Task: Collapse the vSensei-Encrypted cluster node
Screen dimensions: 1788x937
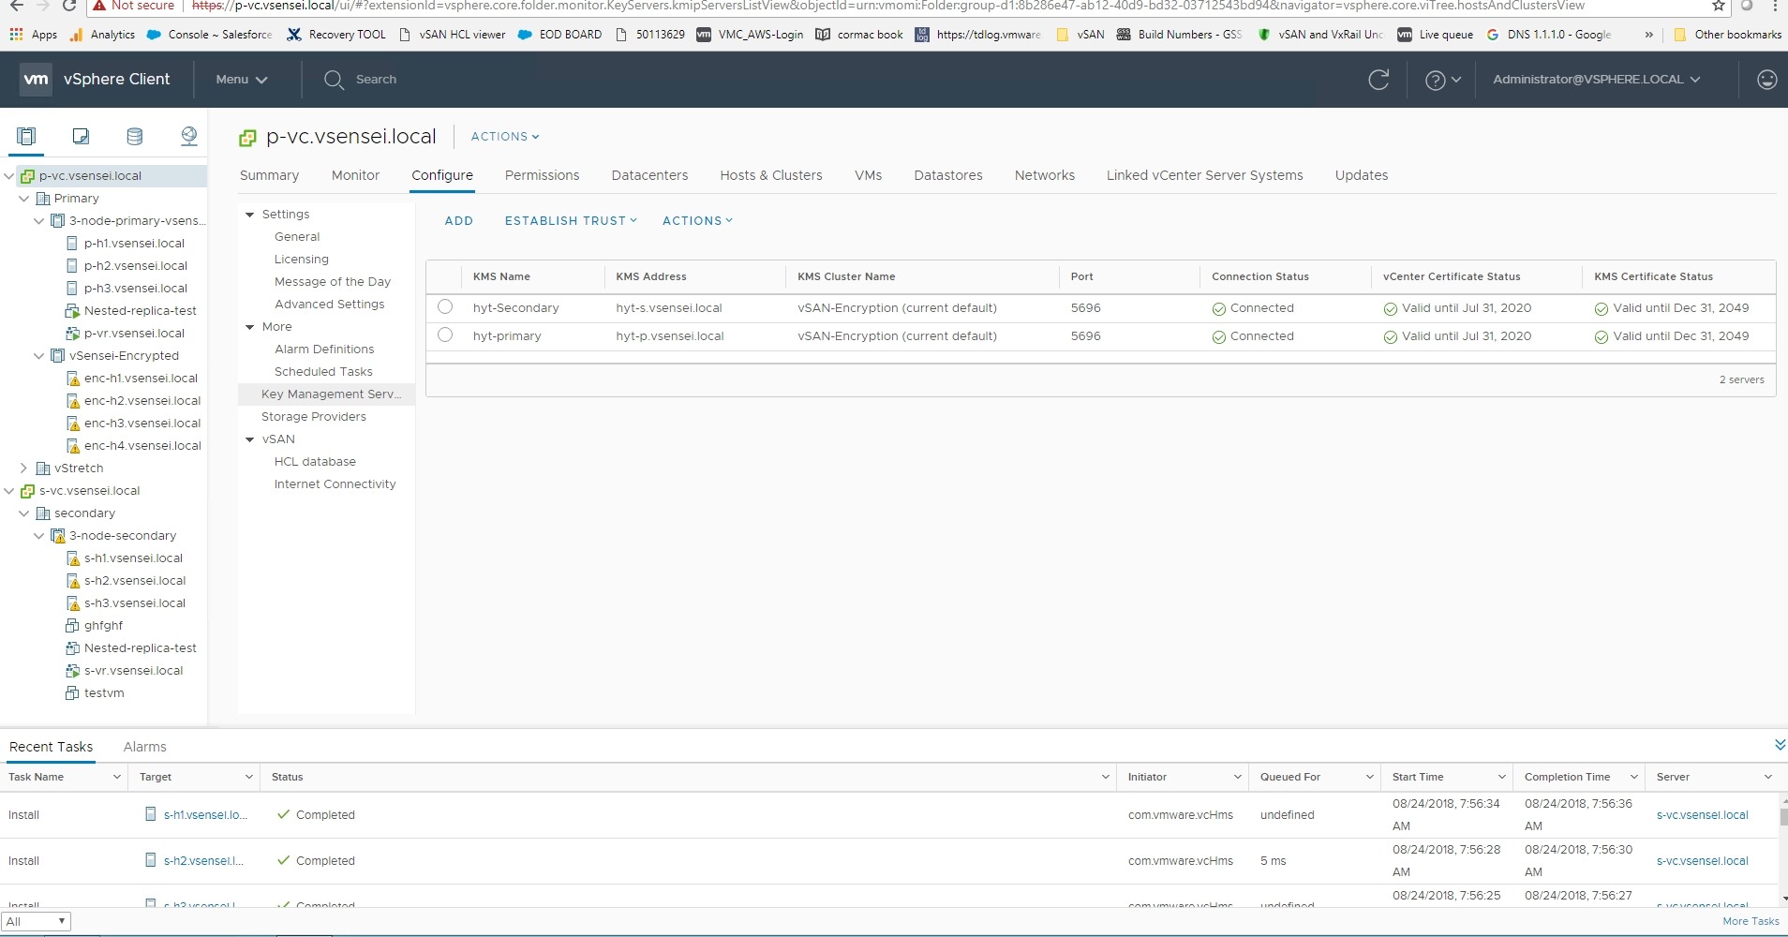Action: (39, 356)
